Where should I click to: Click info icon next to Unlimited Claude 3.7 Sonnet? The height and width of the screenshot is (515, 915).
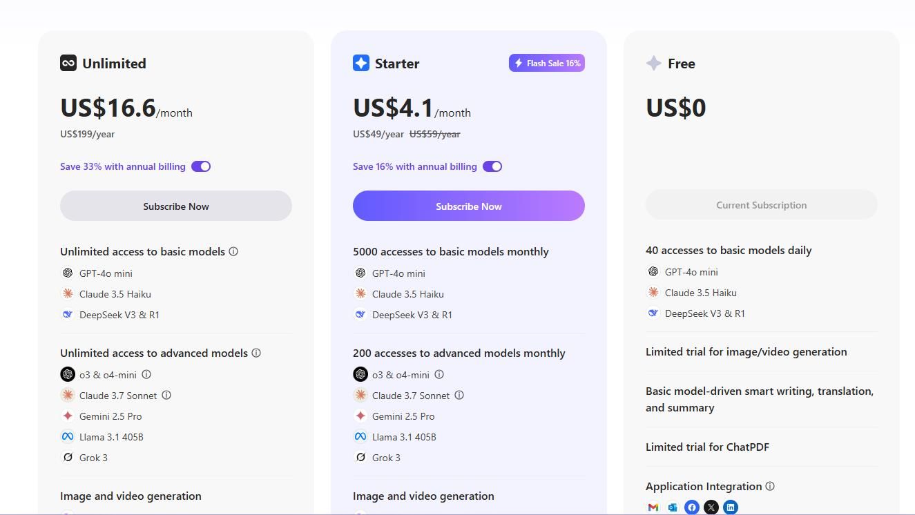click(x=166, y=395)
